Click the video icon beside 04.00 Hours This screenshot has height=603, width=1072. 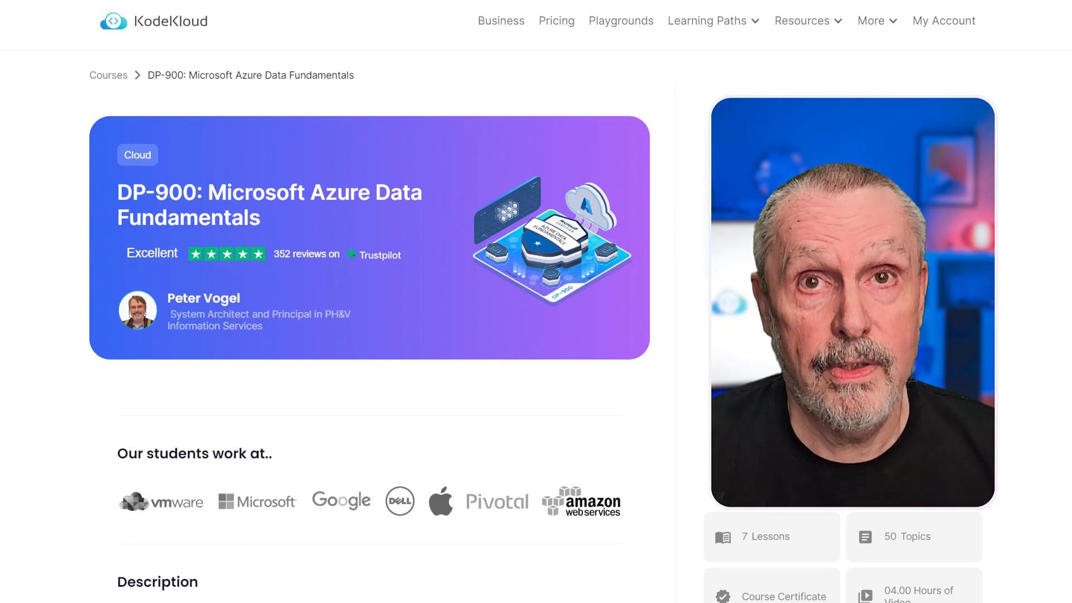865,596
